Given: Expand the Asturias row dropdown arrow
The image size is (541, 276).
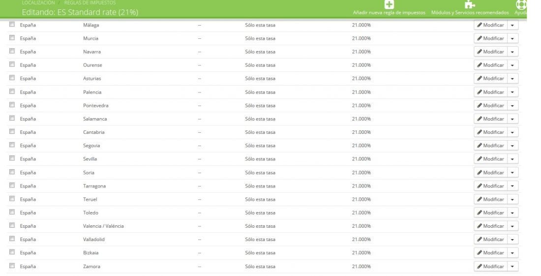Looking at the screenshot, I should [512, 79].
